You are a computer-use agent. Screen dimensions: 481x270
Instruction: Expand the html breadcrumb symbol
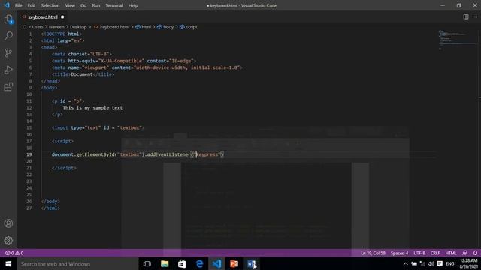coord(144,27)
